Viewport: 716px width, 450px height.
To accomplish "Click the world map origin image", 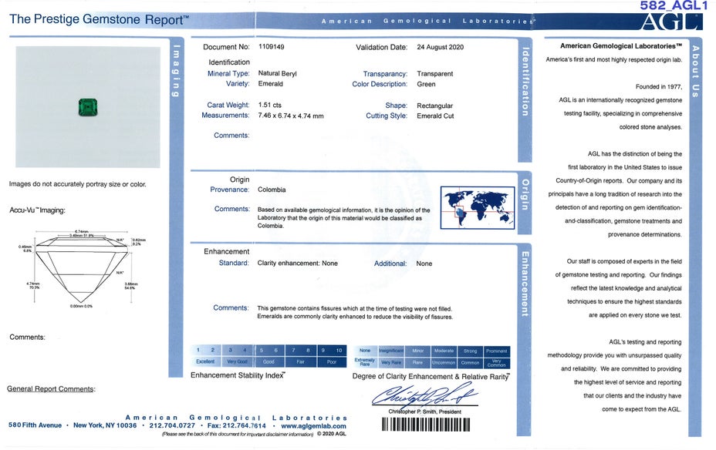I will [477, 207].
